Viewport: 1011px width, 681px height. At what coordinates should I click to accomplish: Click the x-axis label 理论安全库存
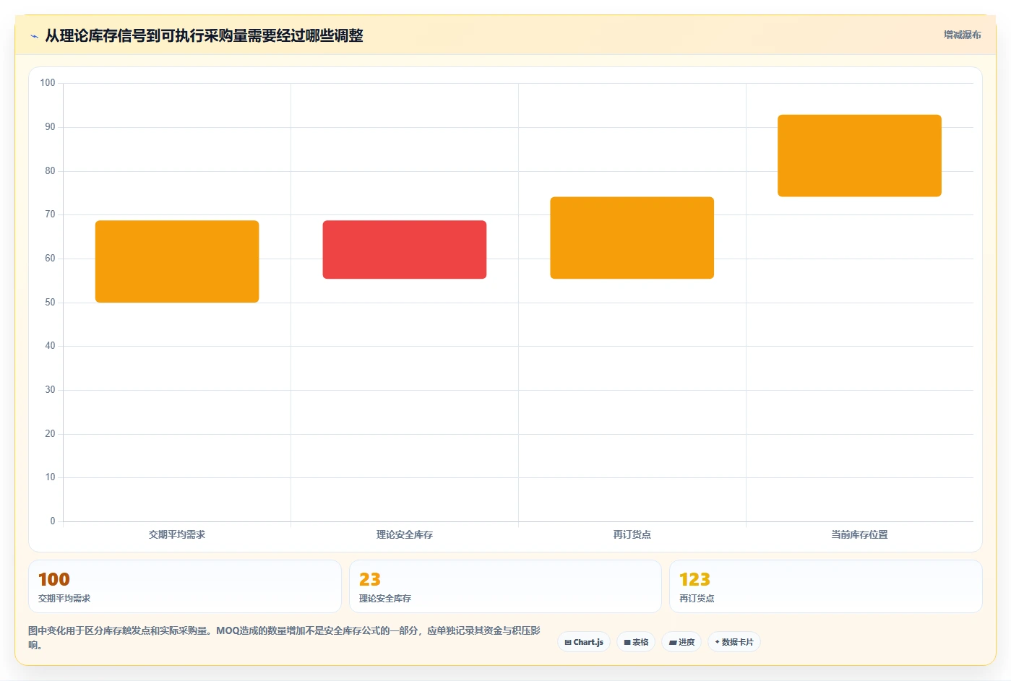[405, 534]
